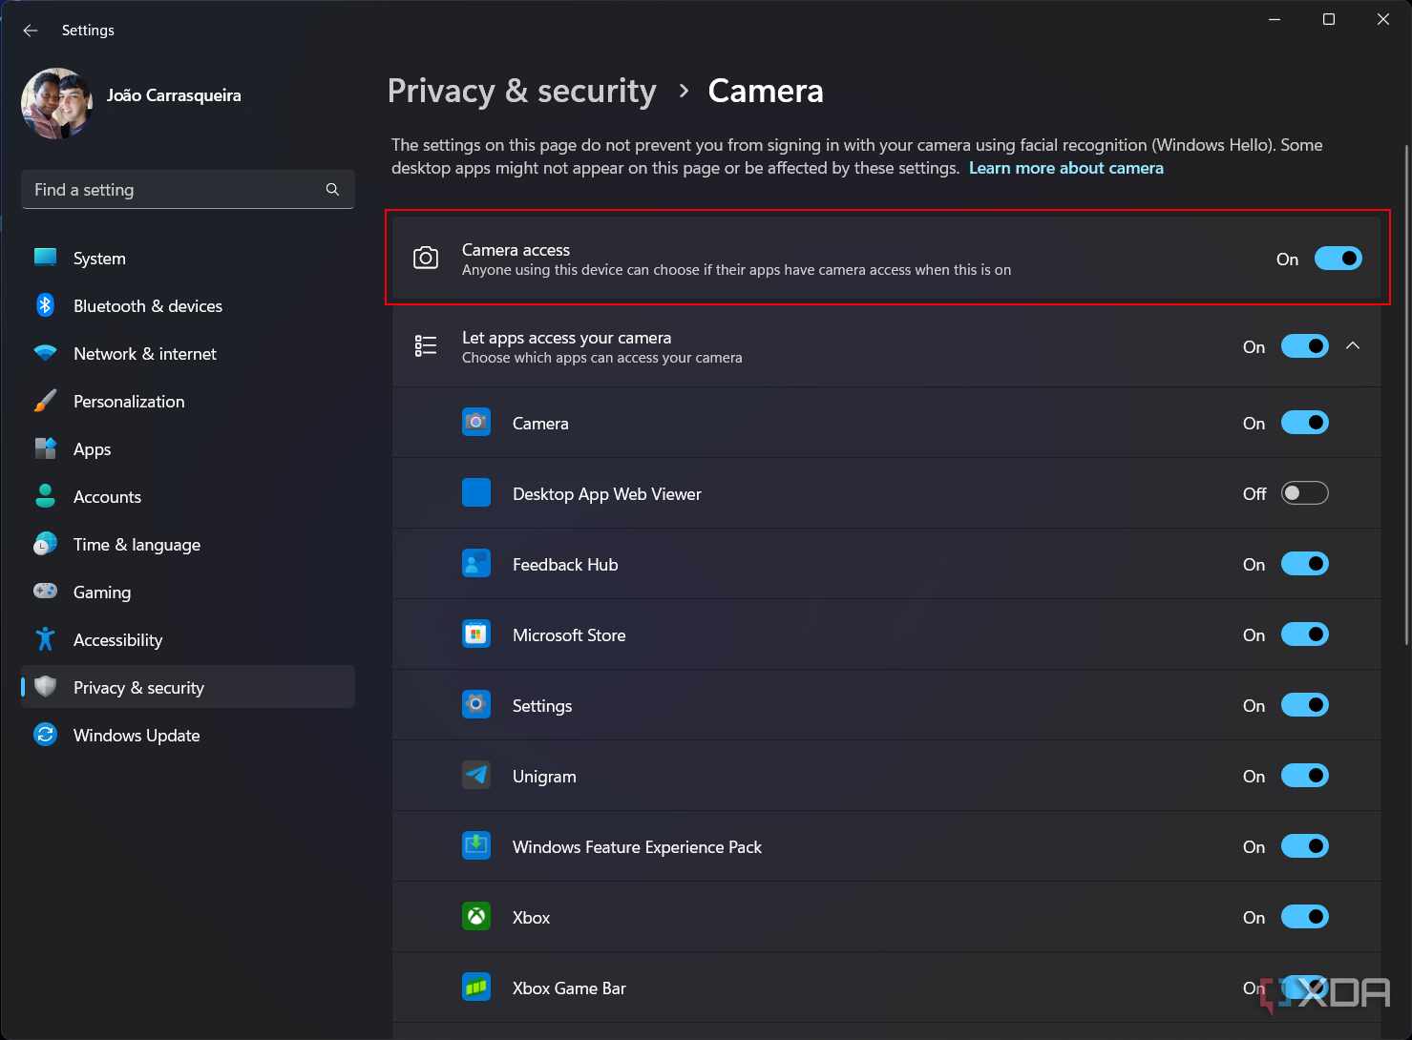Click the Settings gear app icon
The image size is (1412, 1040).
point(476,704)
